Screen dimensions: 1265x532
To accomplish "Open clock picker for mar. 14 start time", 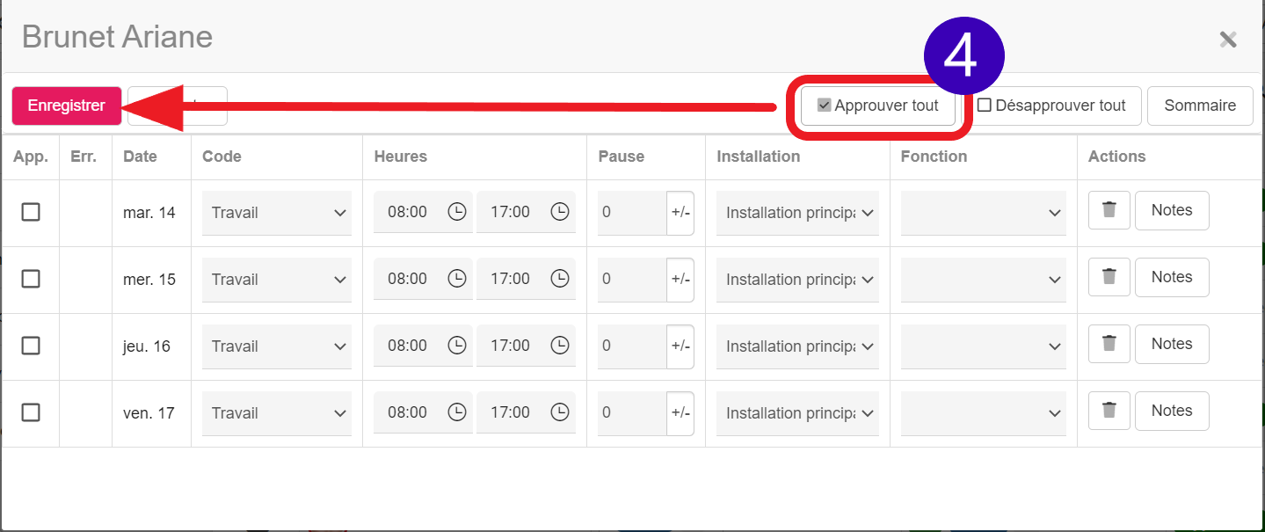I will pos(457,212).
